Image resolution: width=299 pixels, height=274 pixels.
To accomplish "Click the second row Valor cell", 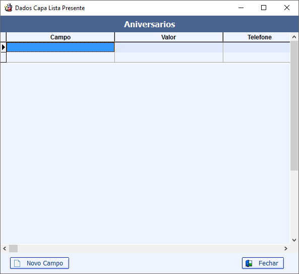I will pos(169,57).
